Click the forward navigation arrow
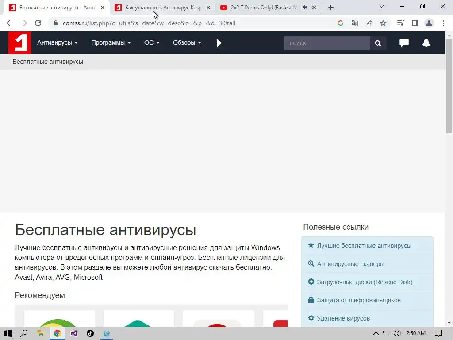Image resolution: width=453 pixels, height=340 pixels. 24,23
